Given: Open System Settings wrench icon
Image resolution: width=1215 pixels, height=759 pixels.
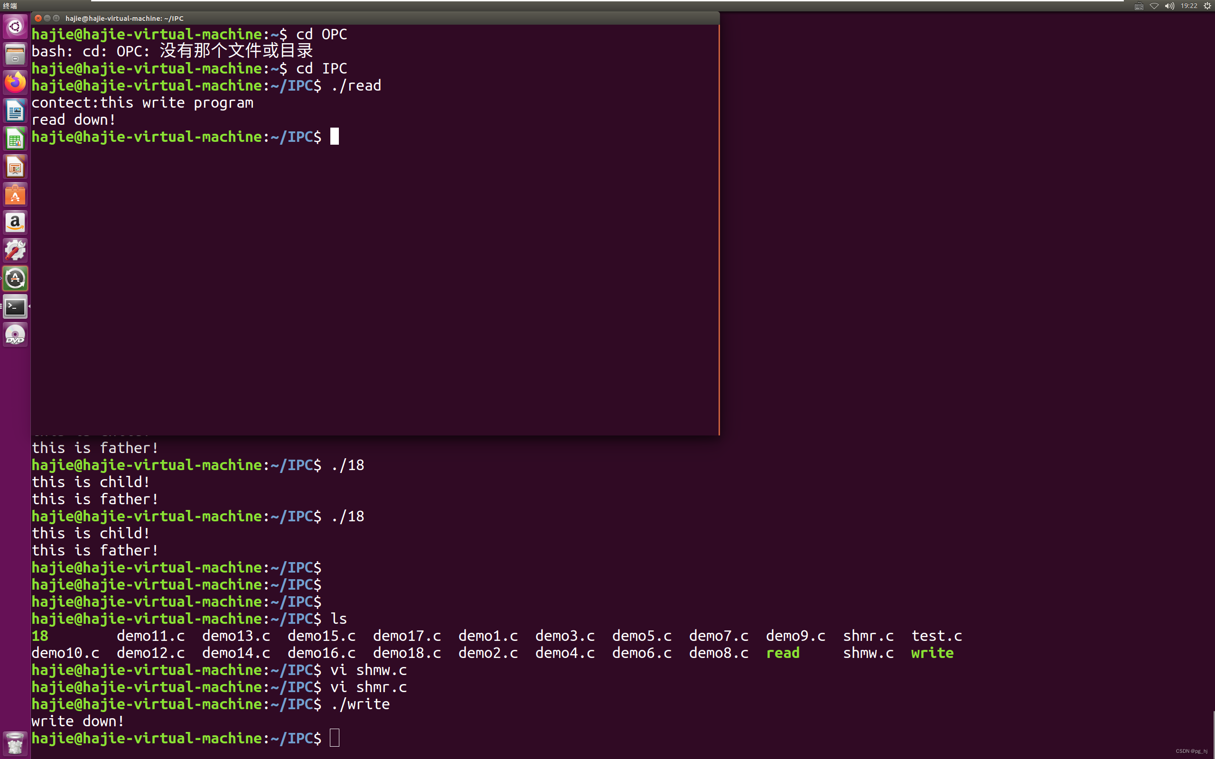Looking at the screenshot, I should pos(15,250).
